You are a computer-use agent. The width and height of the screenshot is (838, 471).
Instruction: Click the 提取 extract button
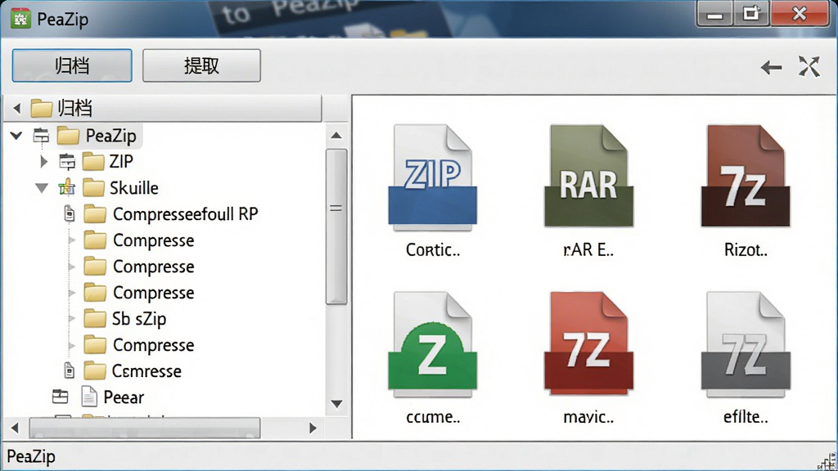(x=201, y=65)
